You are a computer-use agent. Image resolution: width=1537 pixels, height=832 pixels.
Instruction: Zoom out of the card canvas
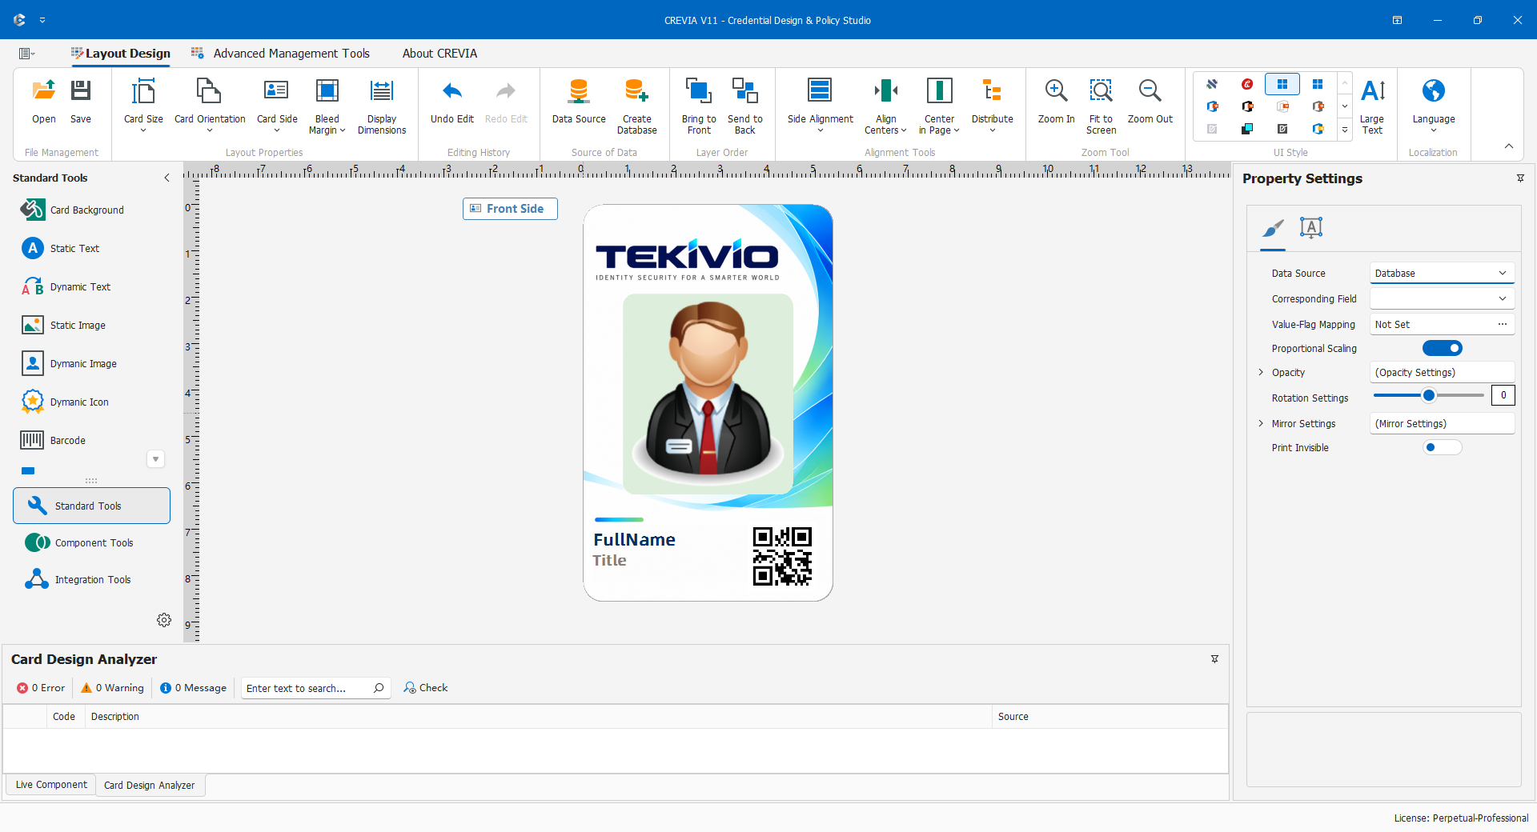click(1150, 102)
